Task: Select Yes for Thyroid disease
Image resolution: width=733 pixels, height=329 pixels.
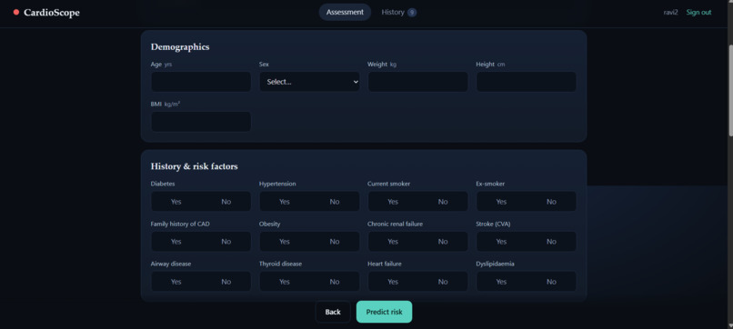Action: coord(285,282)
